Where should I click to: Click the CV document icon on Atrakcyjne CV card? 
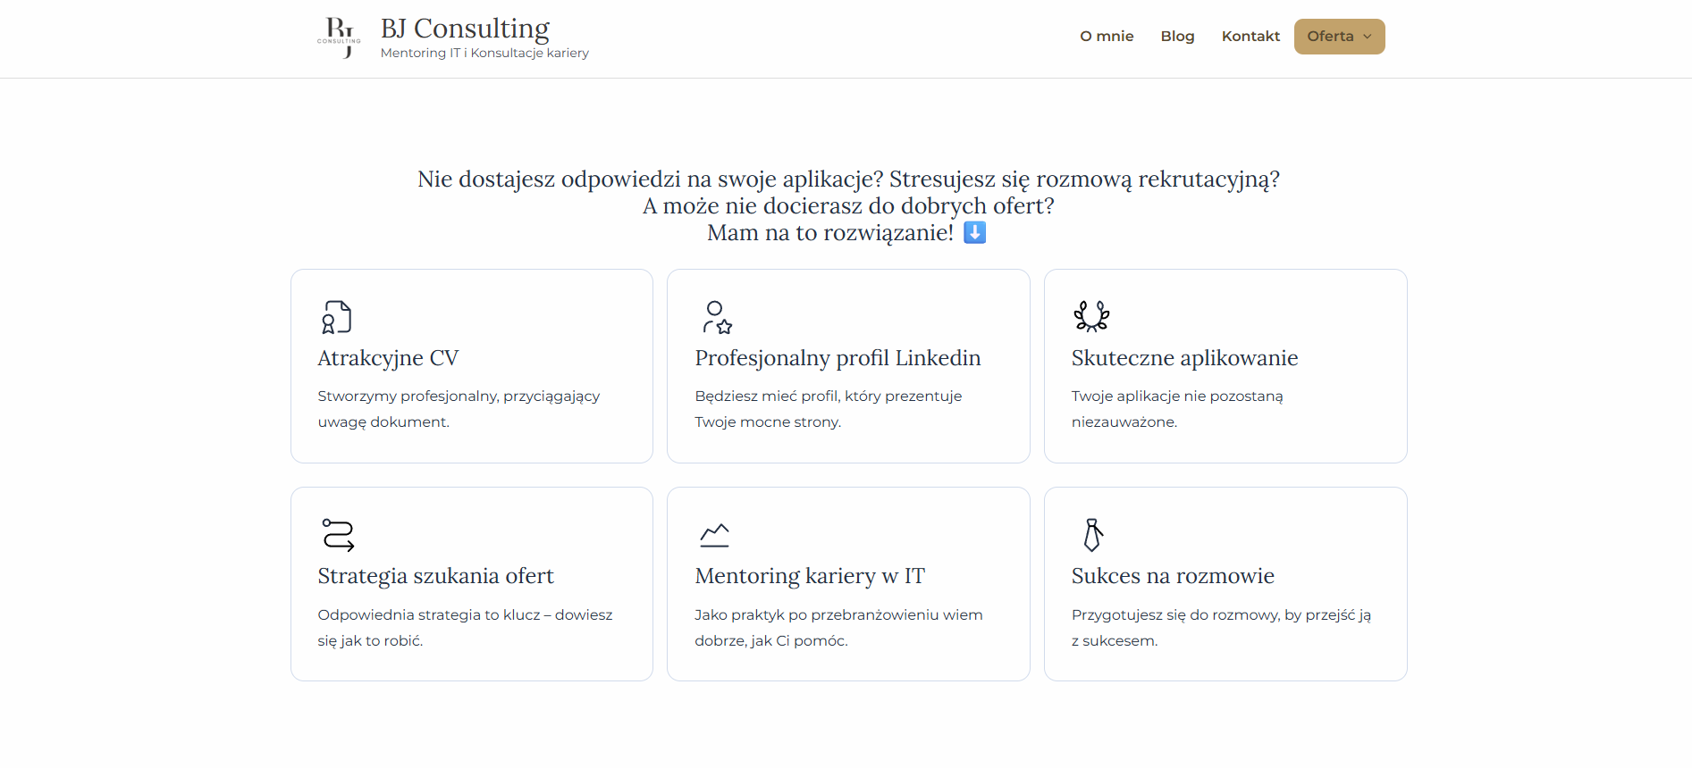pyautogui.click(x=336, y=317)
